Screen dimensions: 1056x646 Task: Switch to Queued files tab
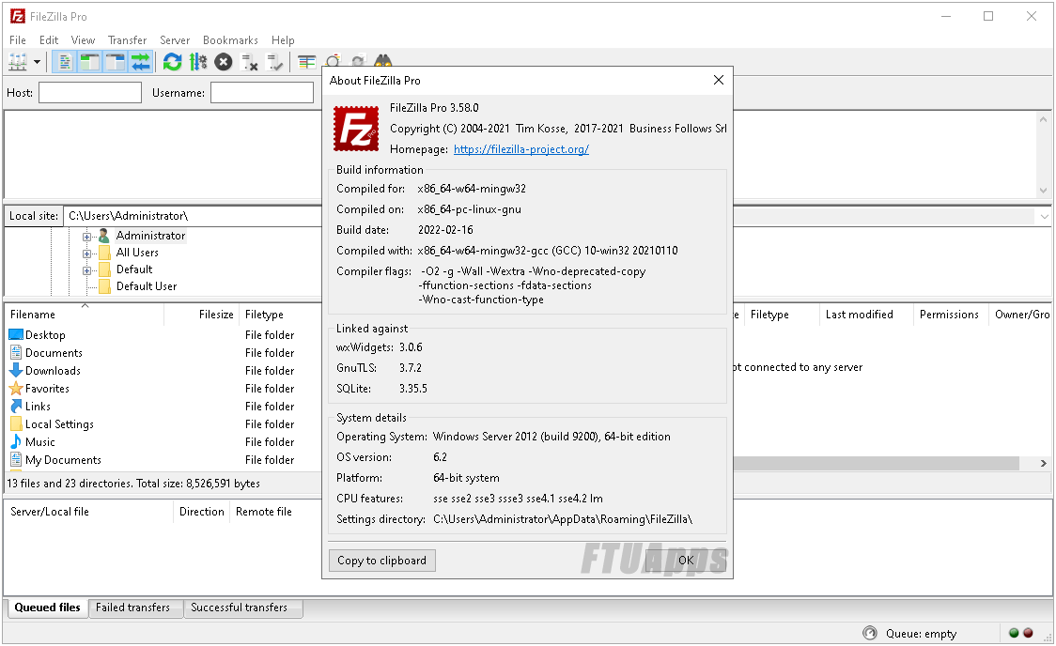point(47,608)
